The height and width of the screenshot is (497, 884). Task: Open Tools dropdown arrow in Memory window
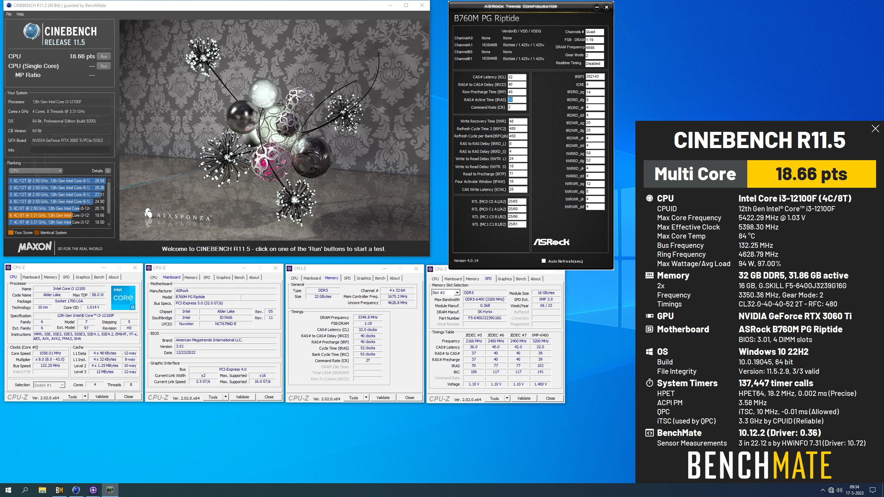[x=366, y=398]
